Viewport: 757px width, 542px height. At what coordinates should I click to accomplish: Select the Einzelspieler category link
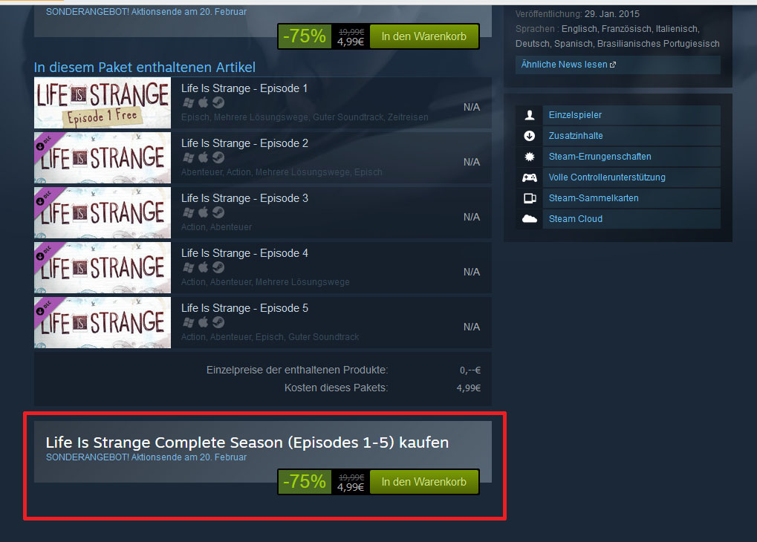click(x=575, y=115)
